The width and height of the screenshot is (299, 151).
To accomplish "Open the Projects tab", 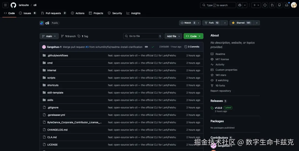I will pyautogui.click(x=96, y=13).
